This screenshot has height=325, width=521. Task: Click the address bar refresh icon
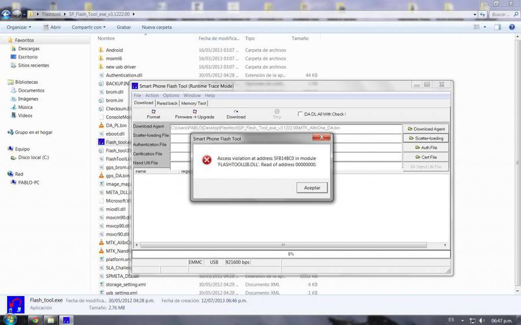(x=482, y=14)
